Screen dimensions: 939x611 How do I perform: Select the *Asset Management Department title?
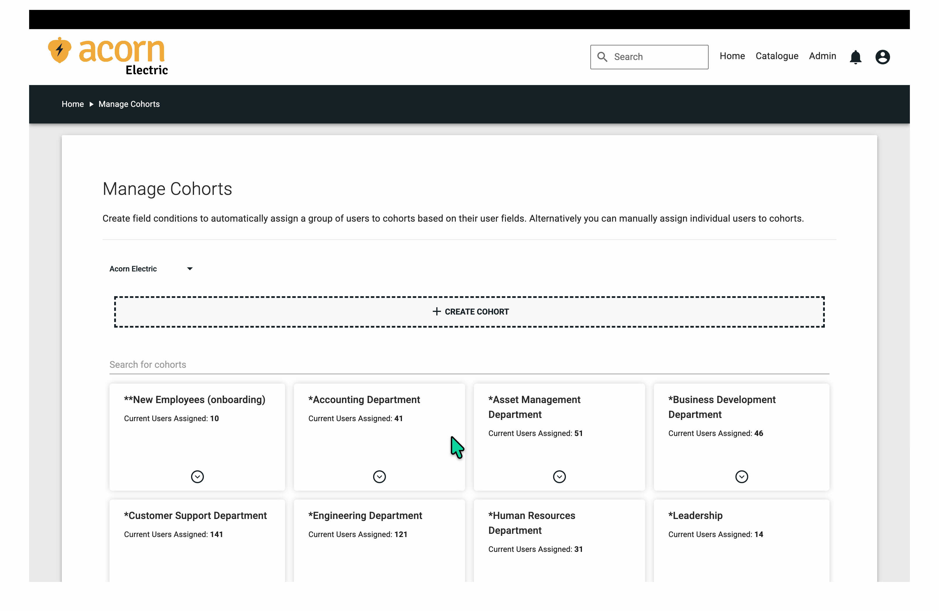pos(534,407)
